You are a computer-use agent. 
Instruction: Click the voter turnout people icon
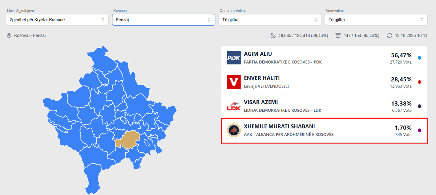pos(273,35)
